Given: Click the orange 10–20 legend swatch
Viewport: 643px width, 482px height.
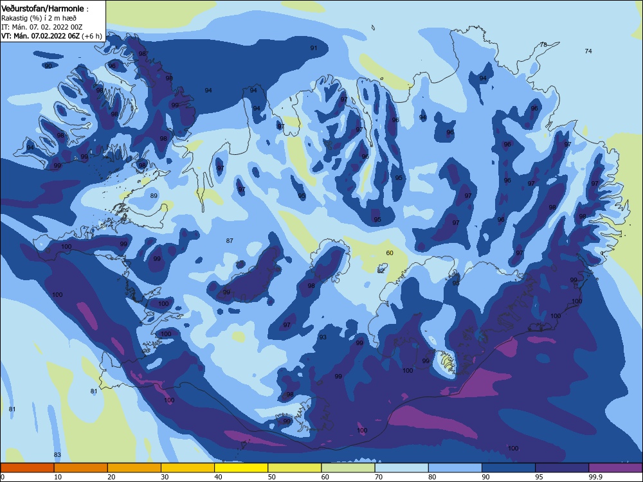Looking at the screenshot, I should click(81, 468).
